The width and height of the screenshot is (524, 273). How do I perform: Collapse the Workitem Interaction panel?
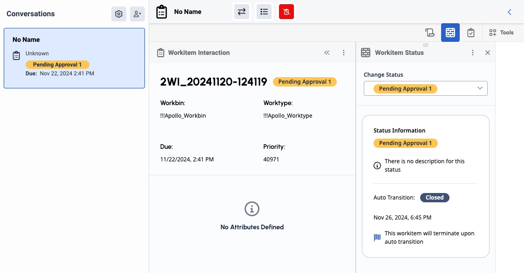327,53
